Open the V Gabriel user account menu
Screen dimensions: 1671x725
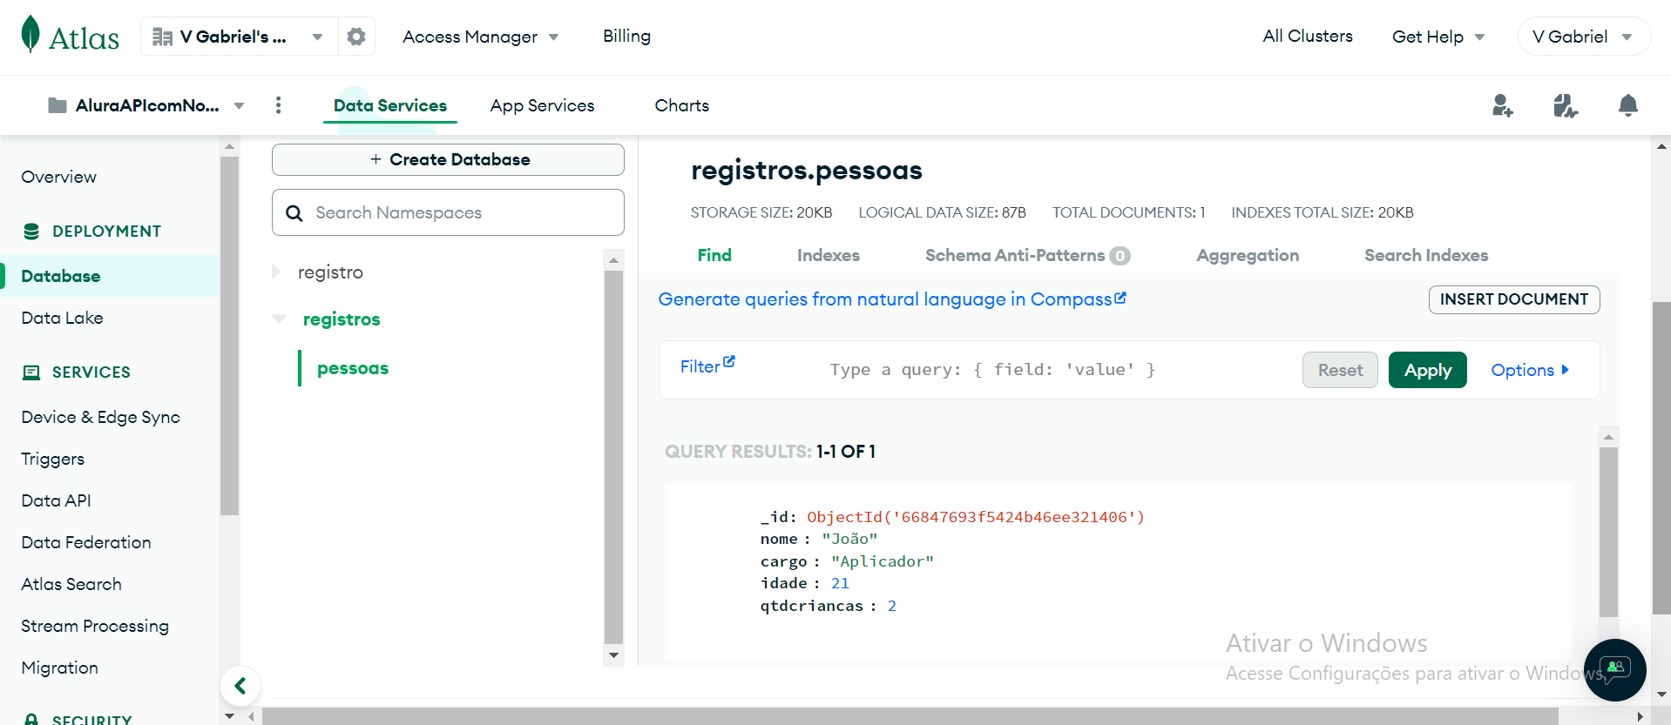[1583, 37]
